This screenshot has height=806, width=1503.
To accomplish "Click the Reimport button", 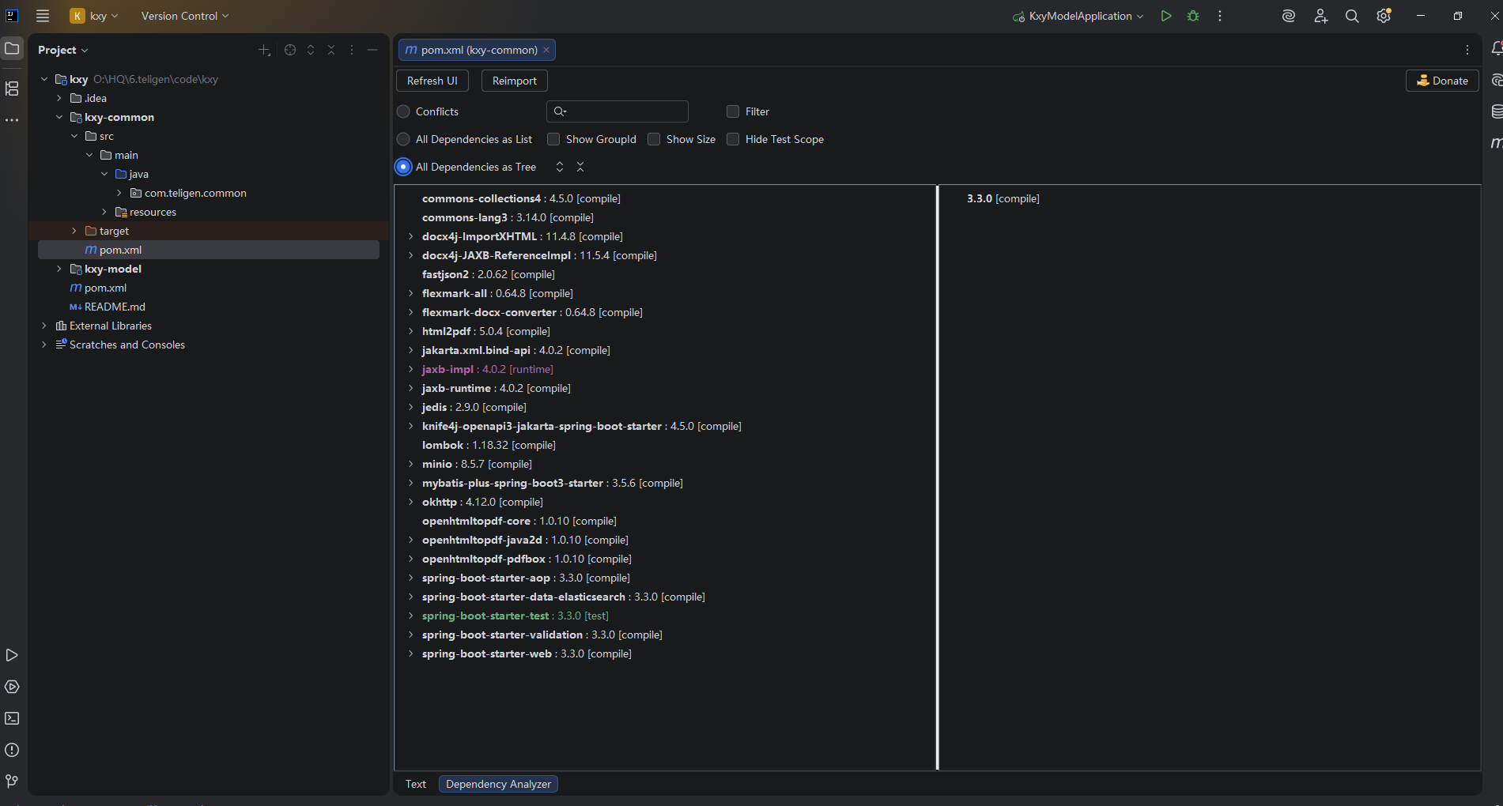I will click(x=515, y=81).
